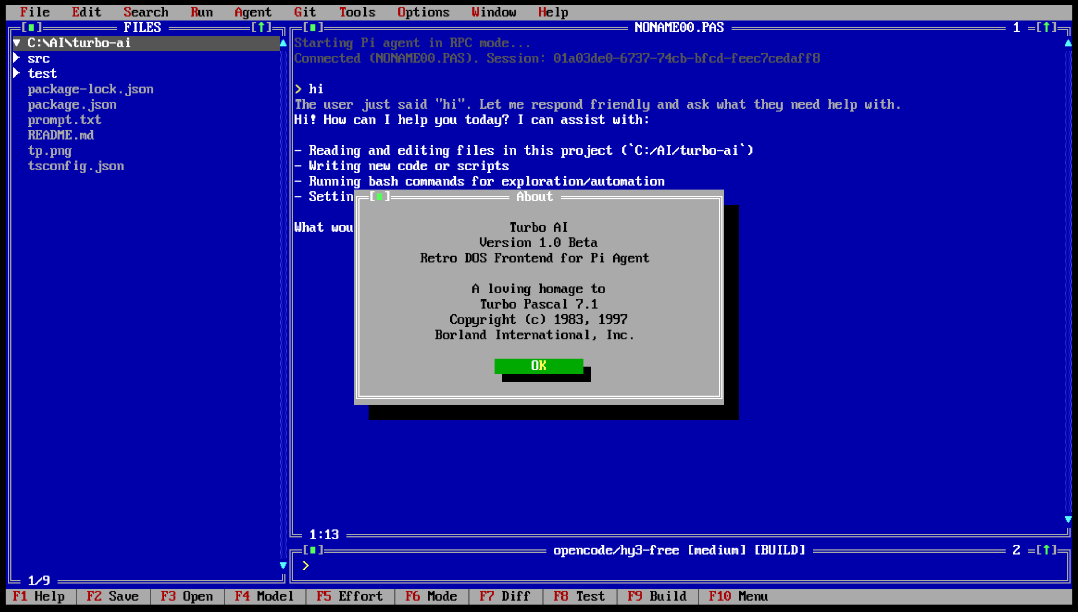The height and width of the screenshot is (612, 1078).
Task: Close the About dialog with its close box
Action: (379, 196)
